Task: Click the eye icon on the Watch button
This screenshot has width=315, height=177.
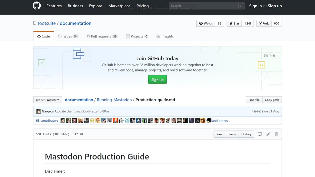Action: click(201, 23)
